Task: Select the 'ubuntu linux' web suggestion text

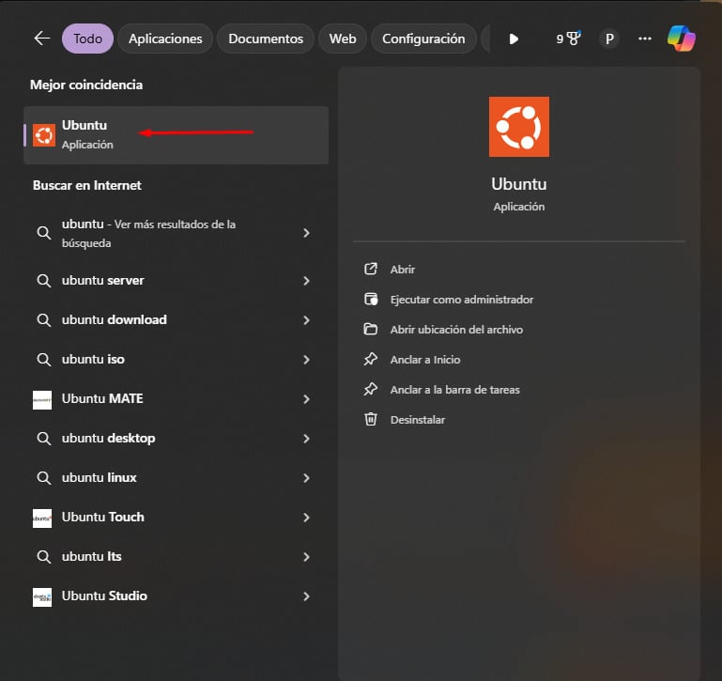Action: tap(99, 477)
